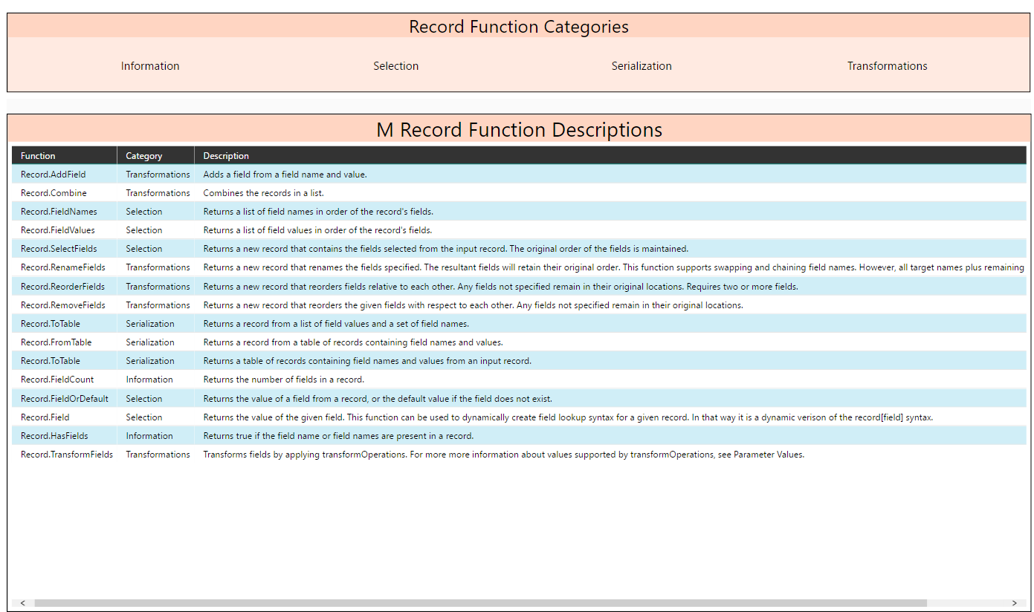Image resolution: width=1034 pixels, height=612 pixels.
Task: Sort the table by Function column header
Action: pyautogui.click(x=37, y=155)
